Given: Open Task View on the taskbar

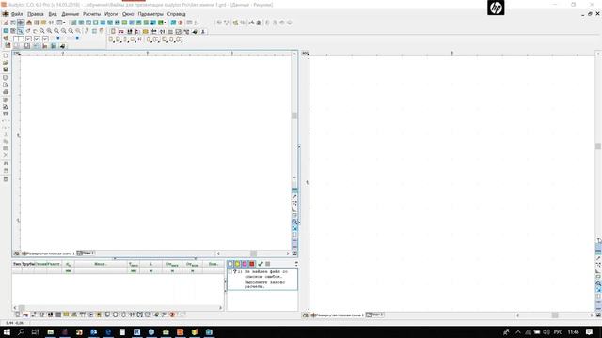Looking at the screenshot, I should tap(35, 331).
